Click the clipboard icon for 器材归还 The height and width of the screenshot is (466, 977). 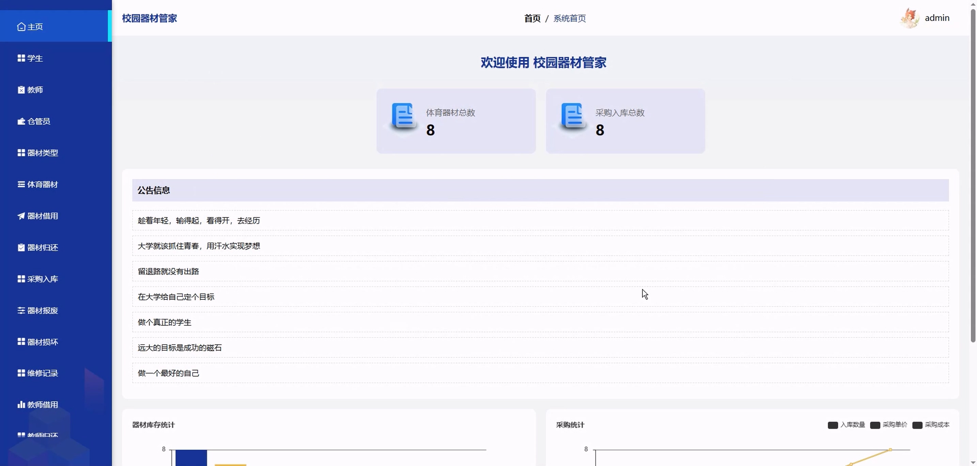coord(21,248)
